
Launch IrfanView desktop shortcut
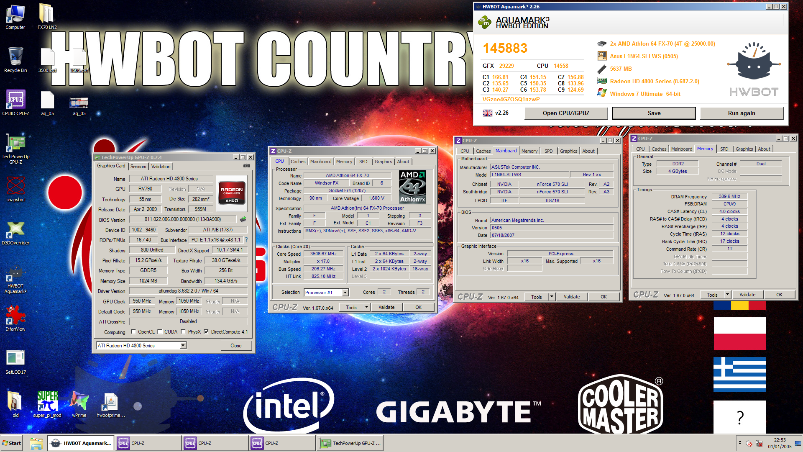[x=15, y=318]
